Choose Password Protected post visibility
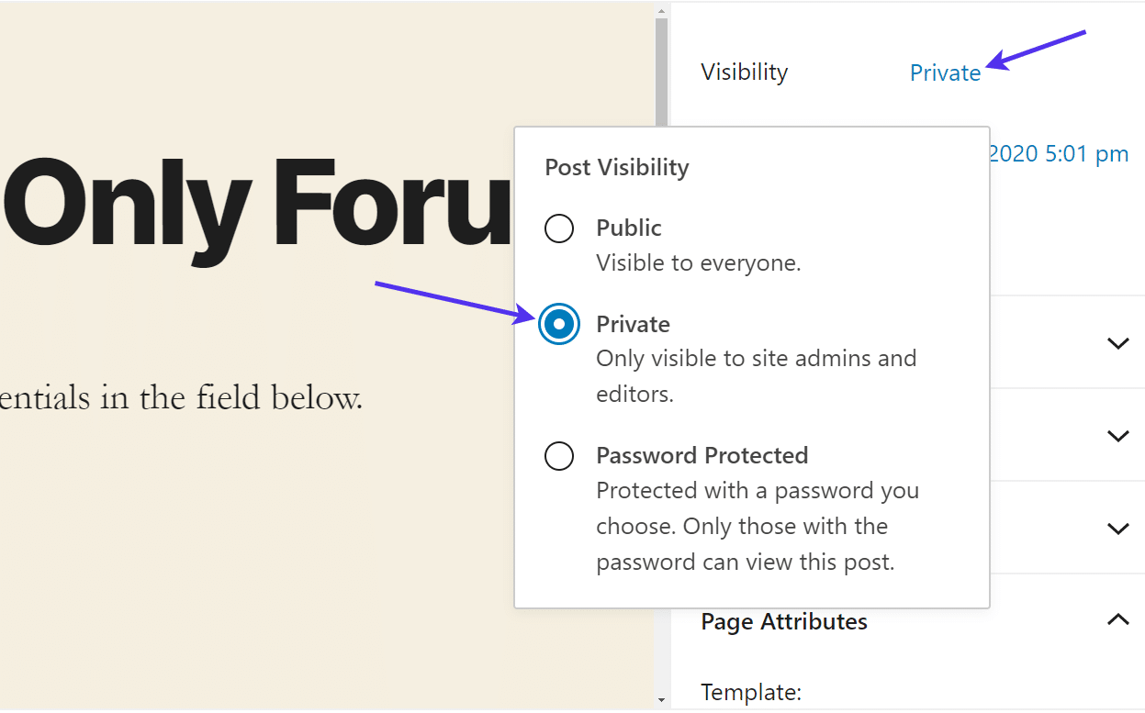This screenshot has width=1145, height=713. [559, 456]
